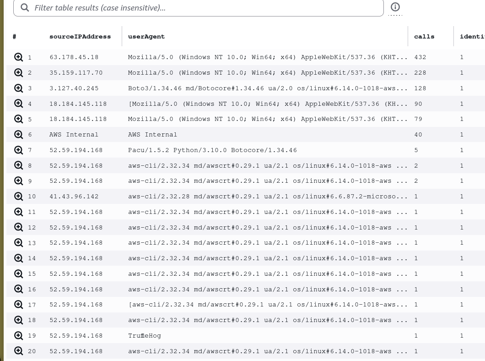The height and width of the screenshot is (361, 485).
Task: Click the # column header
Action: [x=15, y=37]
